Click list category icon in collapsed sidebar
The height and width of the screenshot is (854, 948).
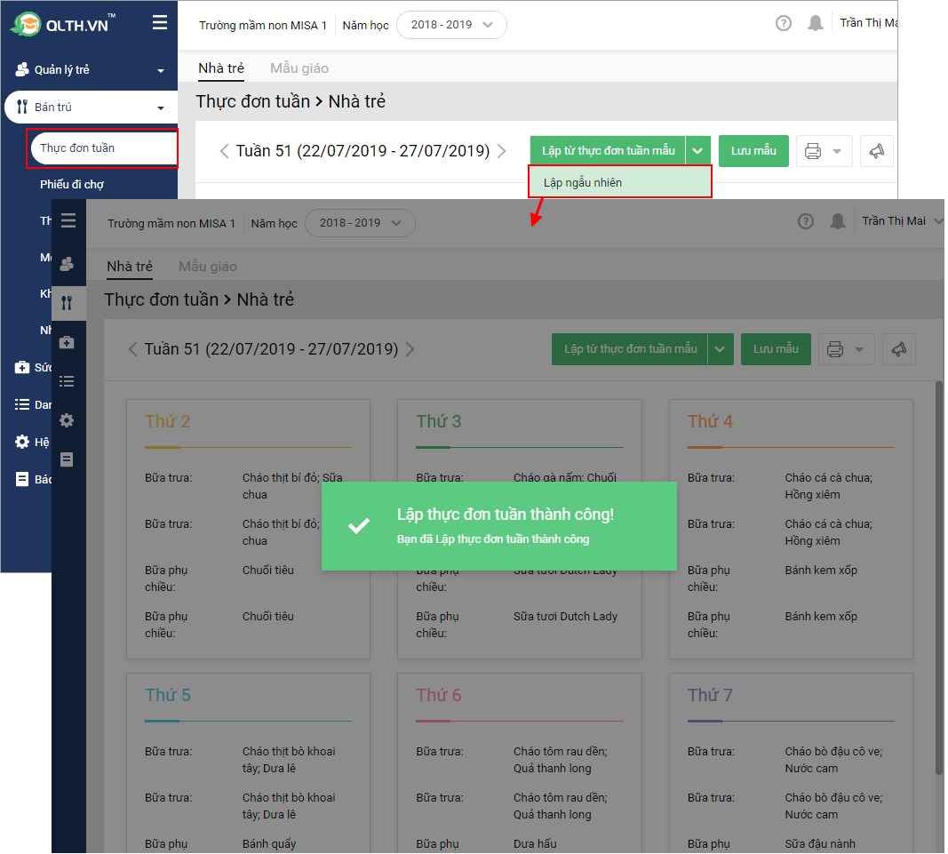(68, 381)
